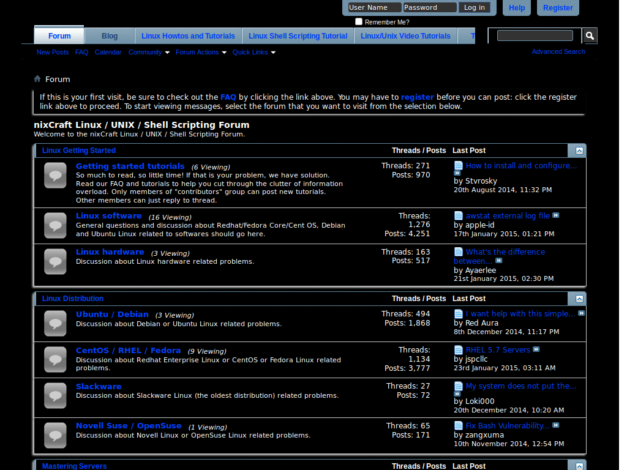Open the FAQ navigation link

(81, 53)
